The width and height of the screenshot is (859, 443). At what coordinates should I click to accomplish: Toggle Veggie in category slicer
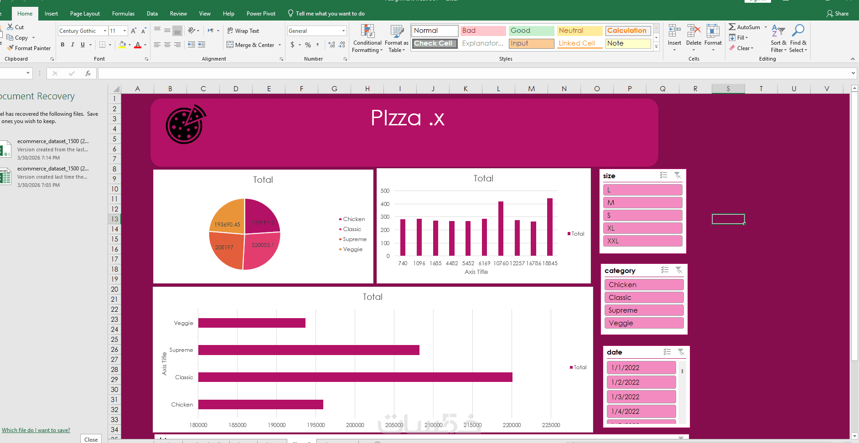pyautogui.click(x=644, y=323)
